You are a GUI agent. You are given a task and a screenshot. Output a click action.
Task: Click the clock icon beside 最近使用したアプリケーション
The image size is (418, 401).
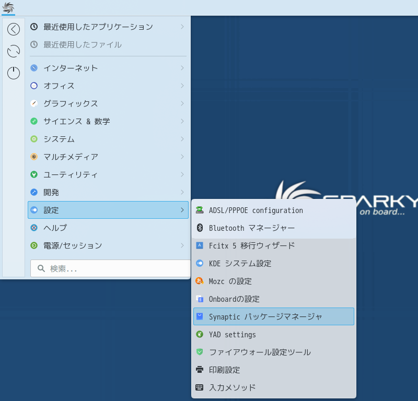pos(34,27)
